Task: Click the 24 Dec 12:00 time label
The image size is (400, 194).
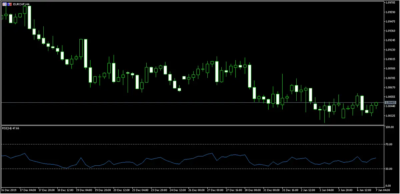Action: (178, 190)
